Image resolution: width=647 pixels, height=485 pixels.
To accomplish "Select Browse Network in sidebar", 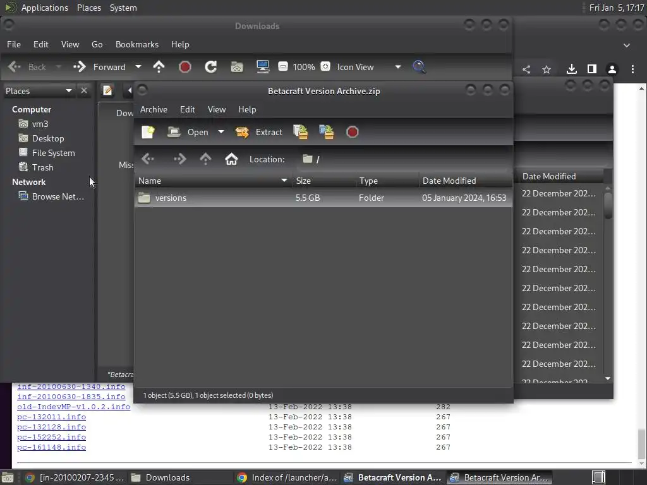I will point(51,196).
